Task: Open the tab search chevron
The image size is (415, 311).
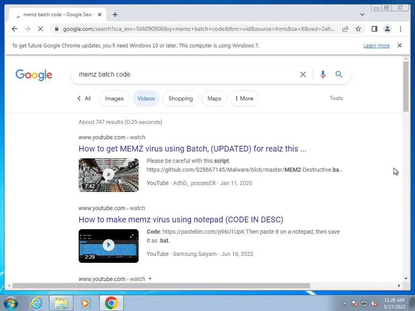Action: (x=362, y=15)
